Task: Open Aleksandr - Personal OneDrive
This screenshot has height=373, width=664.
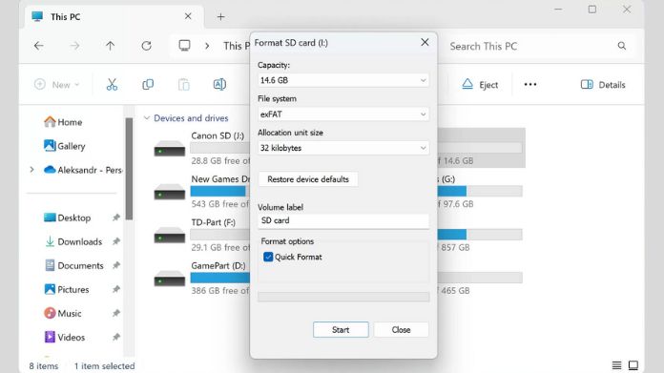Action: click(x=83, y=170)
